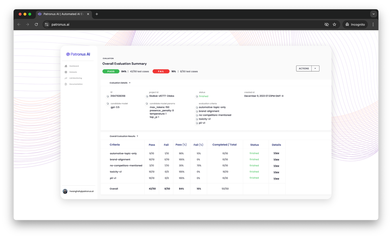View details for pii-v1
The image size is (392, 238).
point(276,178)
